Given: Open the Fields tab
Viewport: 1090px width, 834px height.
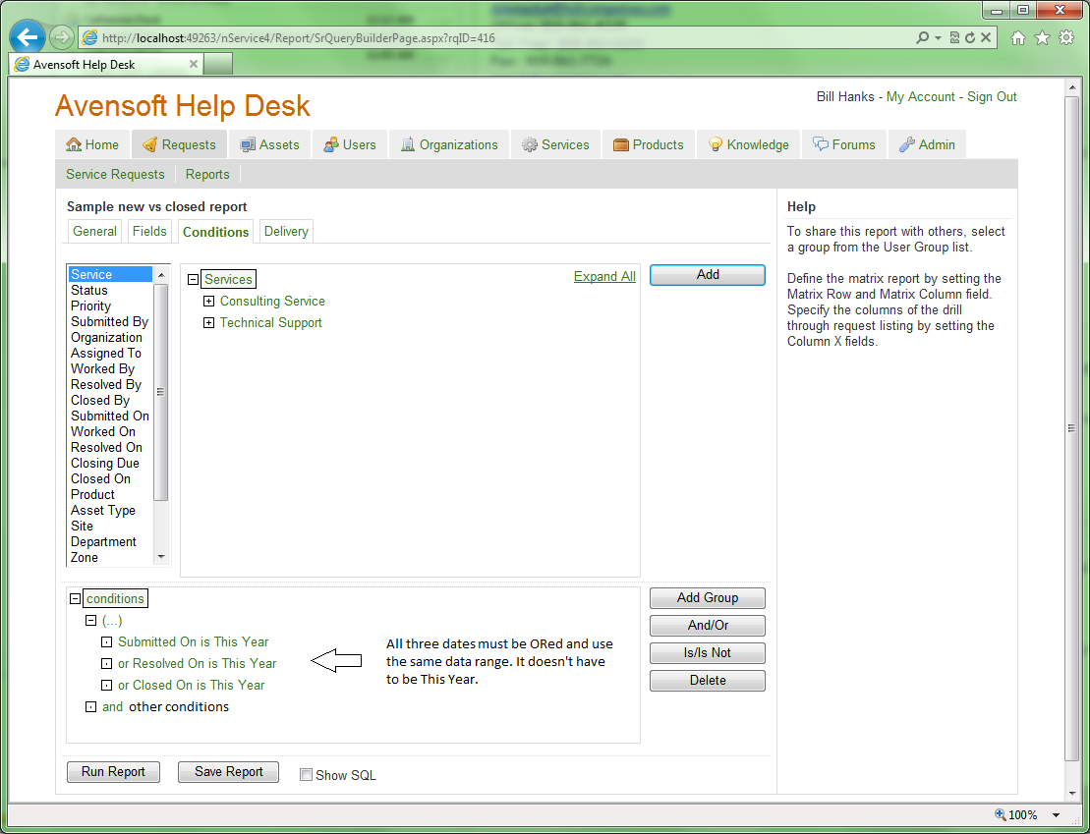Looking at the screenshot, I should [x=149, y=232].
